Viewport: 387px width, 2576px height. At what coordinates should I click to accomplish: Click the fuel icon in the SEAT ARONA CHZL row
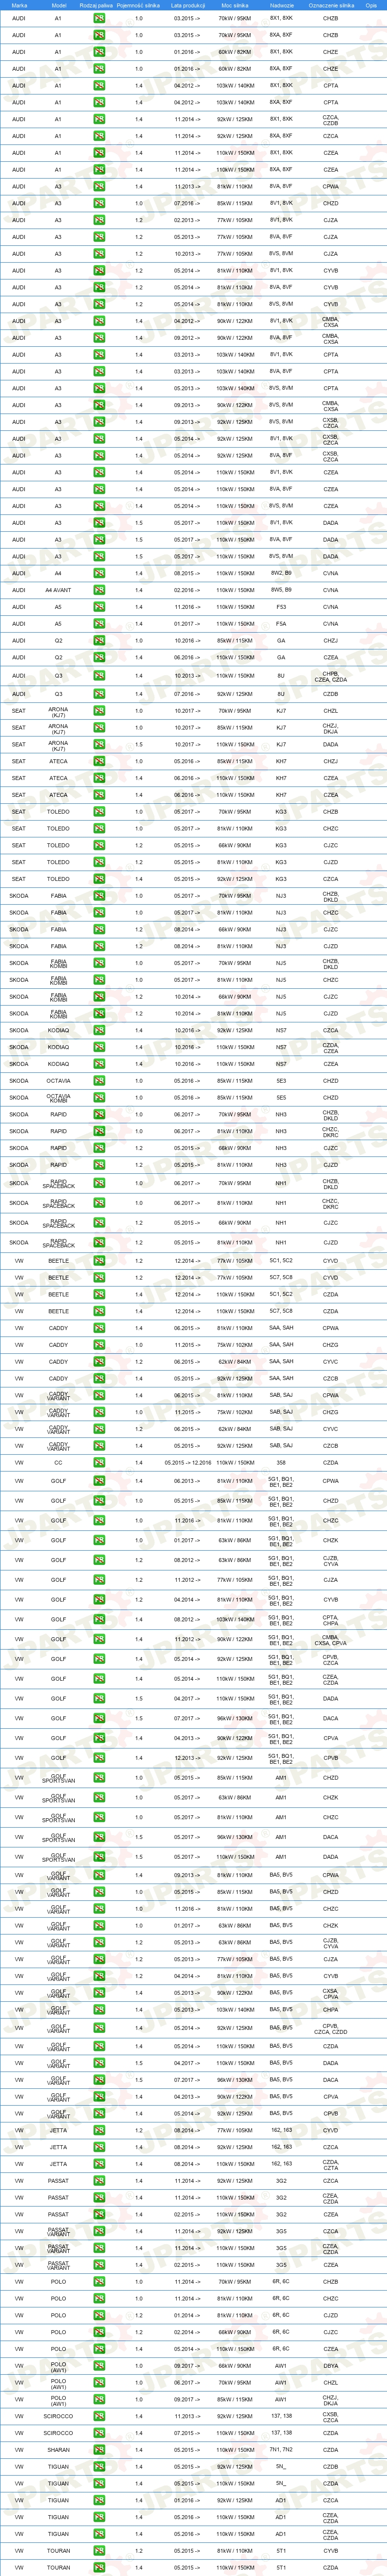[x=99, y=711]
